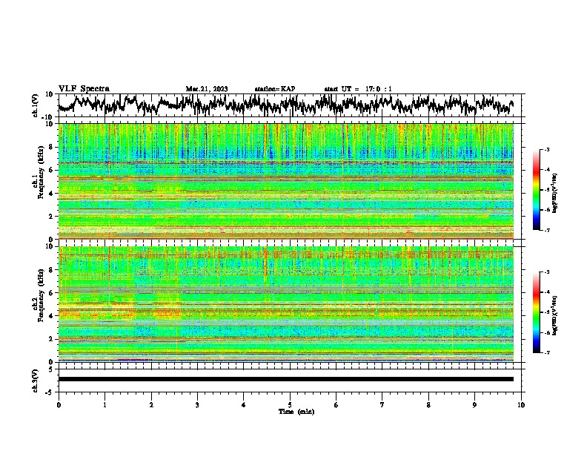
Task: Click the "VLF Spectra" title text
Action: [84, 88]
